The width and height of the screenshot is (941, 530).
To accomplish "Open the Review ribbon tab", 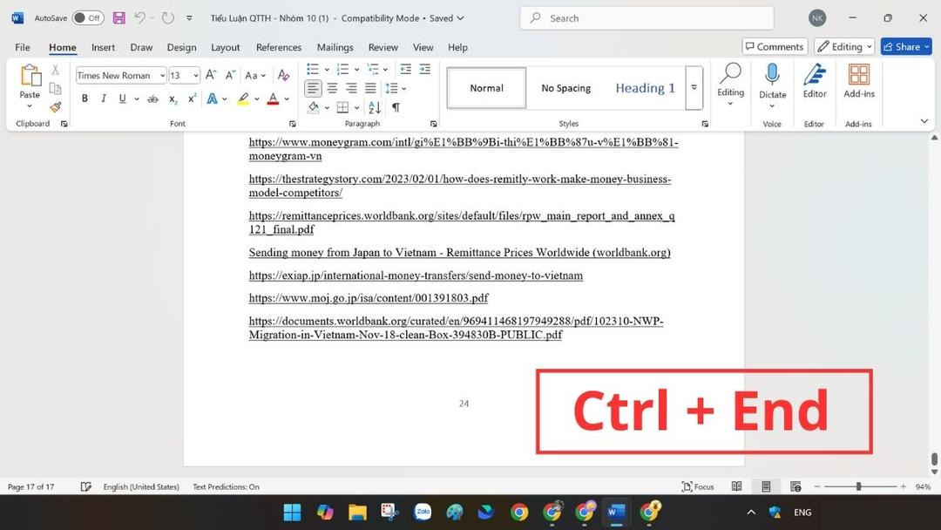I will (382, 47).
